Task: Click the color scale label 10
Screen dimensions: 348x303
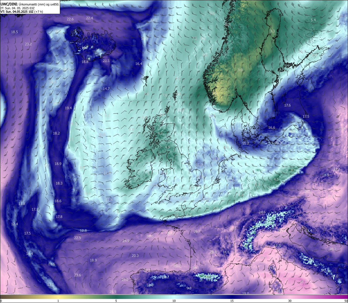Action: click(174, 301)
